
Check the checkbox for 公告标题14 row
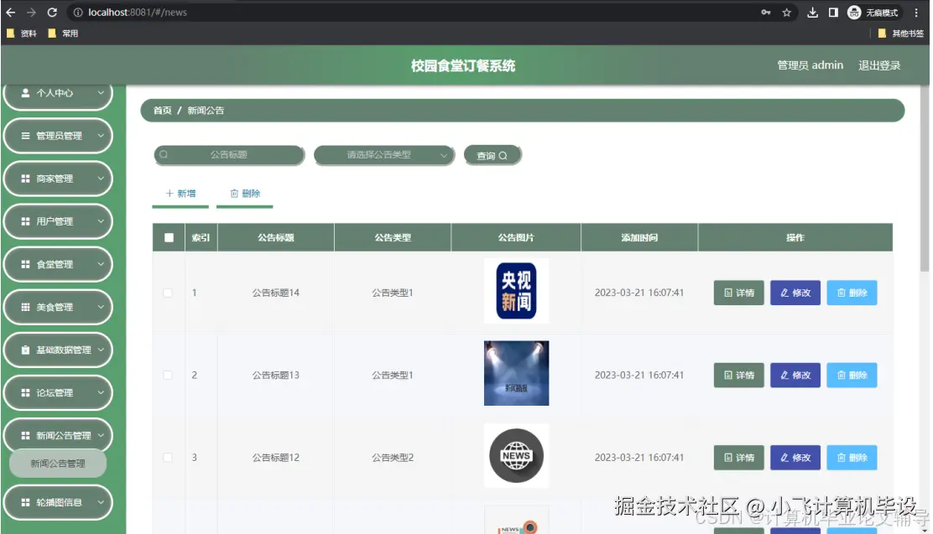click(168, 293)
